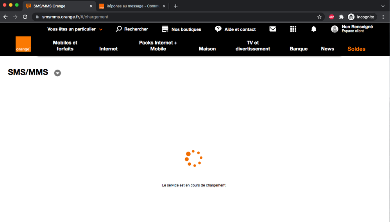This screenshot has width=390, height=222.
Task: Open the Soldes menu
Action: pyautogui.click(x=356, y=49)
